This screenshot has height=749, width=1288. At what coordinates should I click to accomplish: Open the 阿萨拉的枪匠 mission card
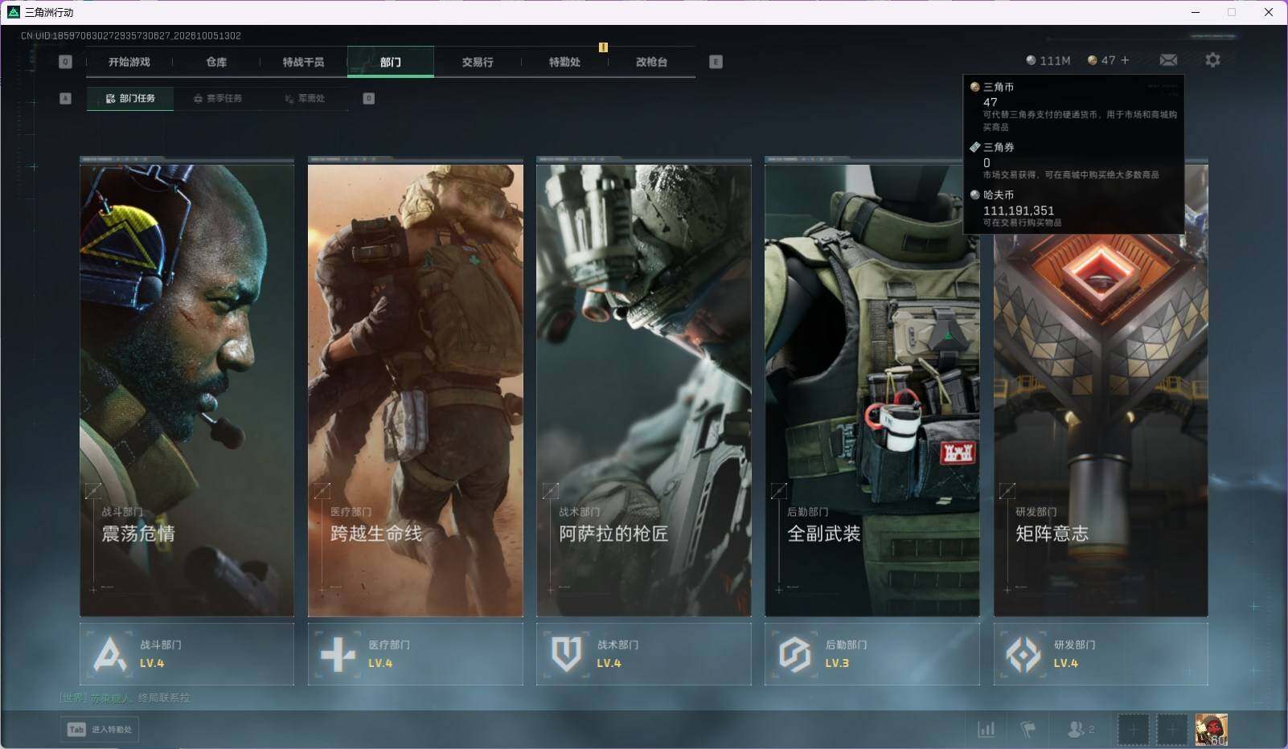(x=644, y=387)
